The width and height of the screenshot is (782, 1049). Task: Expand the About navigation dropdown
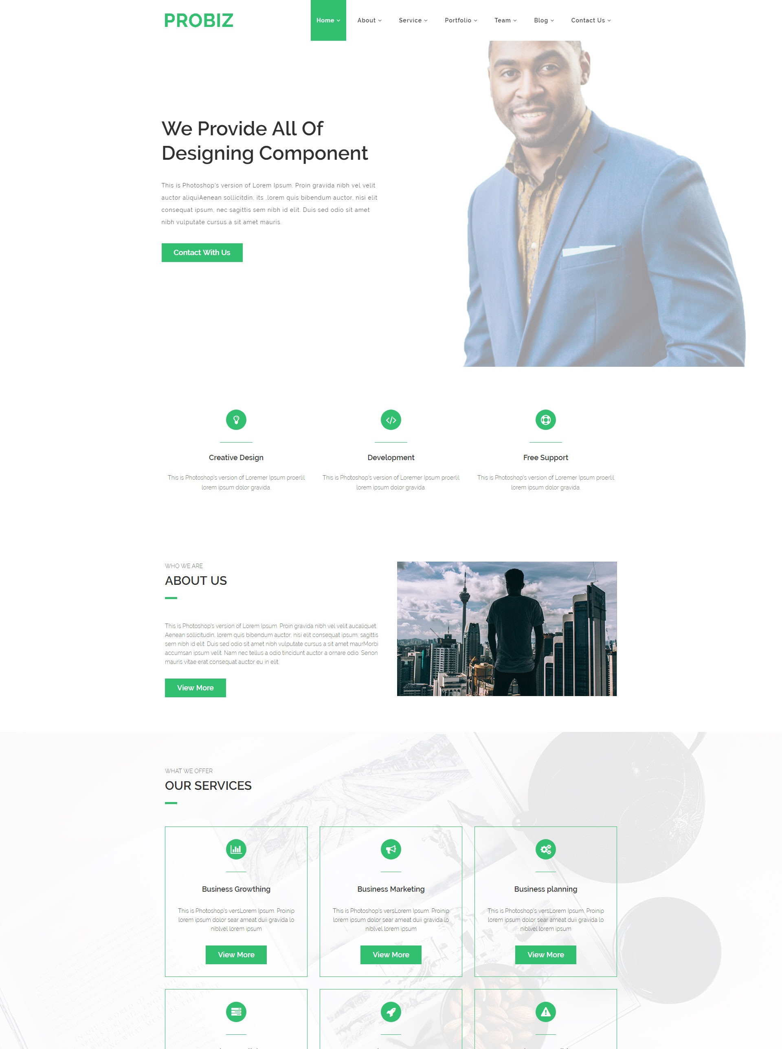point(368,20)
